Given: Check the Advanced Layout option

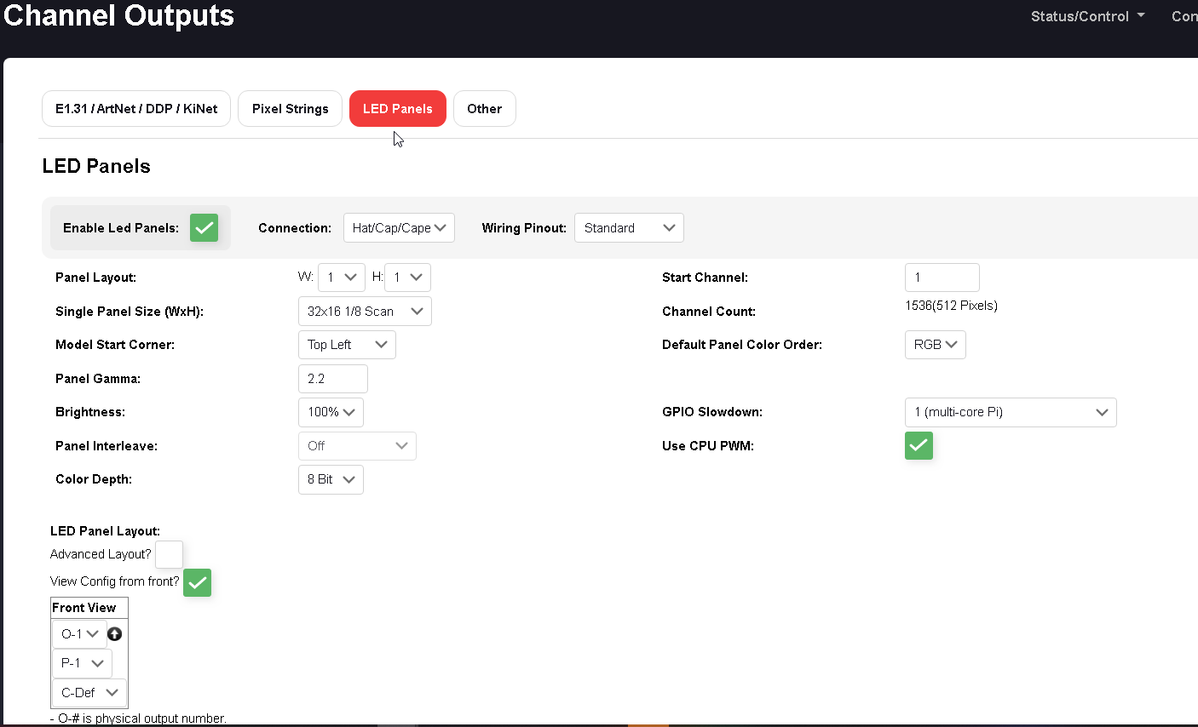Looking at the screenshot, I should coord(169,554).
